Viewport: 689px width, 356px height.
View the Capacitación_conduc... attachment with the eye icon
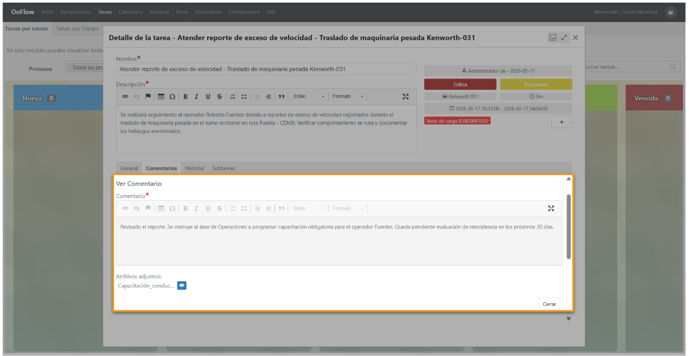click(x=182, y=285)
